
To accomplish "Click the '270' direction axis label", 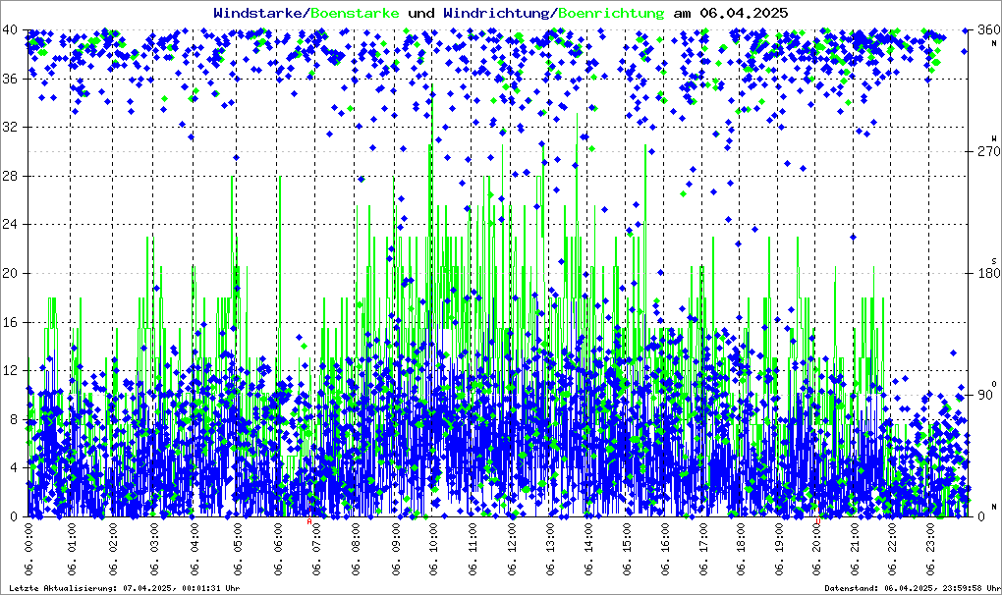I will click(x=988, y=151).
